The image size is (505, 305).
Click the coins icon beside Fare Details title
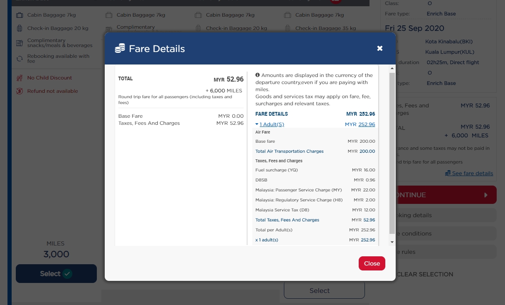click(x=120, y=49)
